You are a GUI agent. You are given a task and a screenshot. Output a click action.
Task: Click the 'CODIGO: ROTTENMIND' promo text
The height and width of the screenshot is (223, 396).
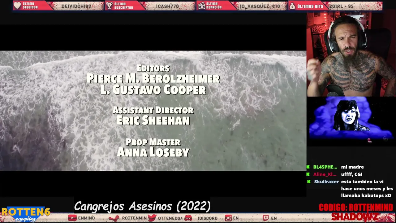coord(356,207)
